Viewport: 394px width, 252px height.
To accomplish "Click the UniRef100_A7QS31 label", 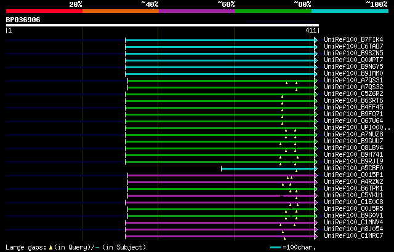I will (x=353, y=81).
